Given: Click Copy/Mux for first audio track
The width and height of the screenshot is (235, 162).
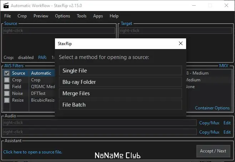Looking at the screenshot, I should (x=209, y=123).
